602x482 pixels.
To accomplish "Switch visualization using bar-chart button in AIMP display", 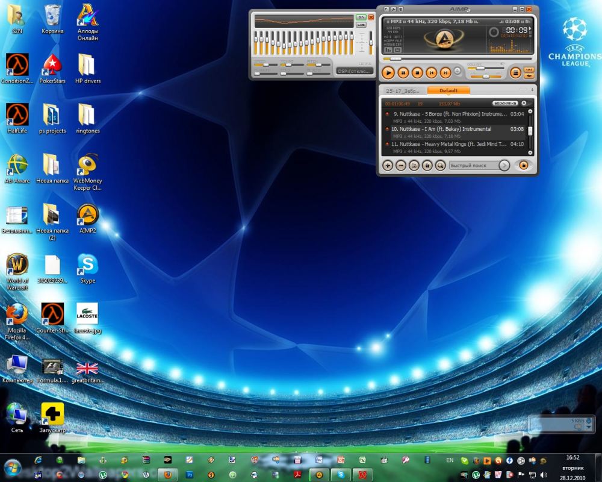I will point(388,50).
